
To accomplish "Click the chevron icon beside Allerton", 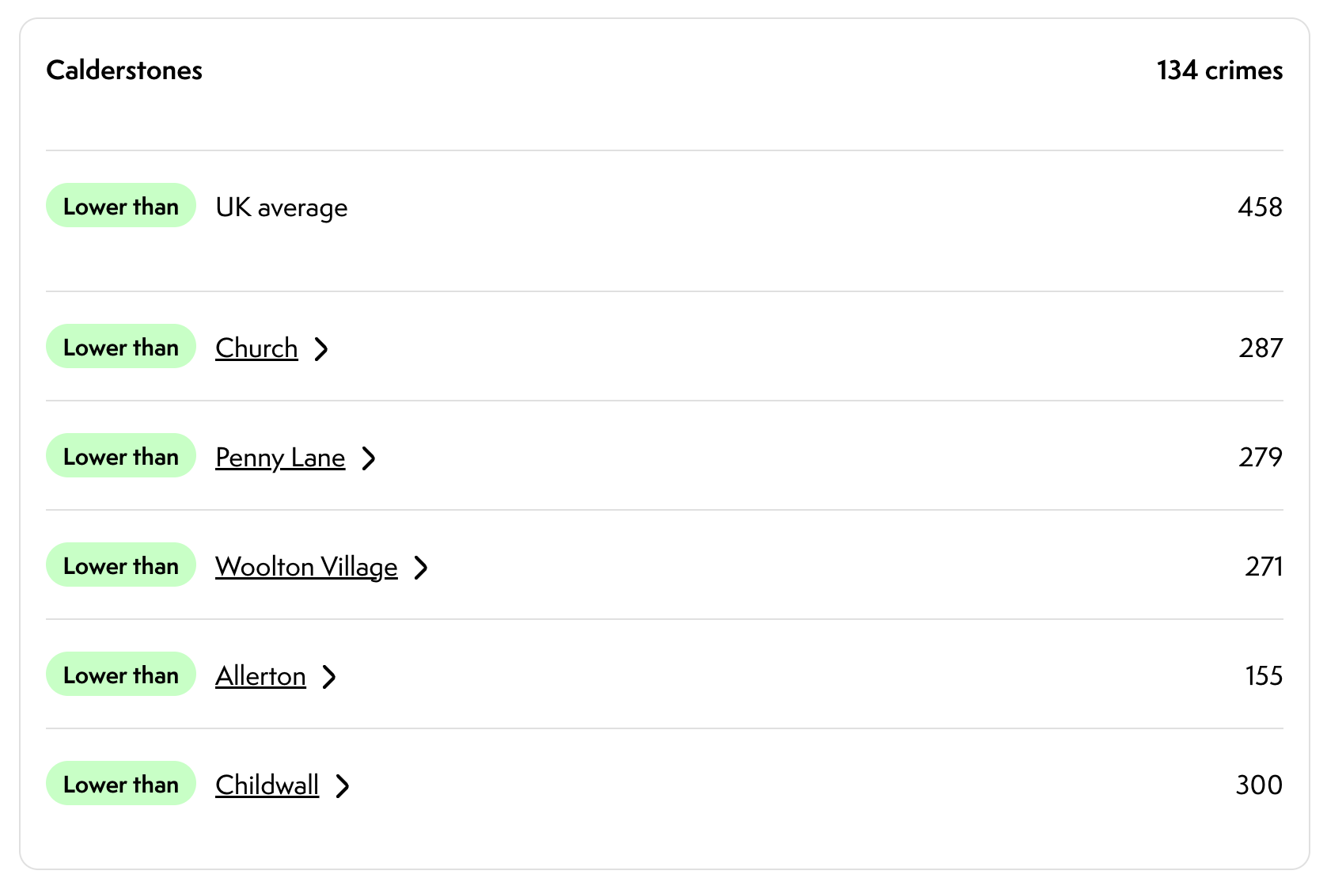I will tap(329, 676).
